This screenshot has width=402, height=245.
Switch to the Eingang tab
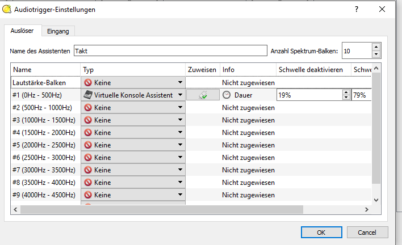coord(57,31)
